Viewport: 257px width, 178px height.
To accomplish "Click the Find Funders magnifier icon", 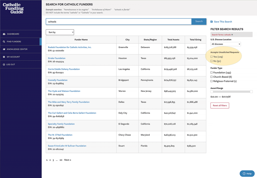I will [4, 42].
